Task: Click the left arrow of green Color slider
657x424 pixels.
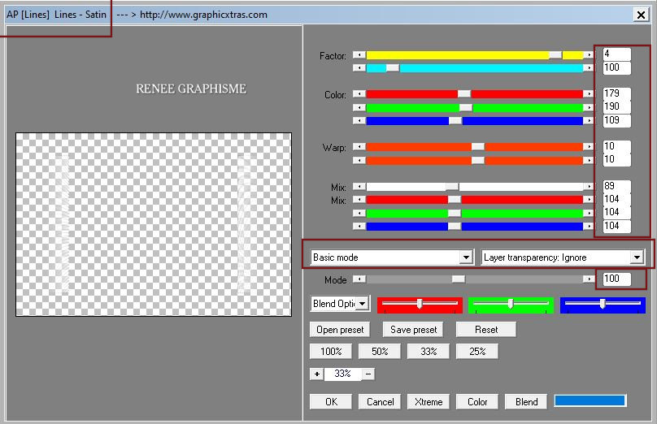Action: pyautogui.click(x=359, y=107)
